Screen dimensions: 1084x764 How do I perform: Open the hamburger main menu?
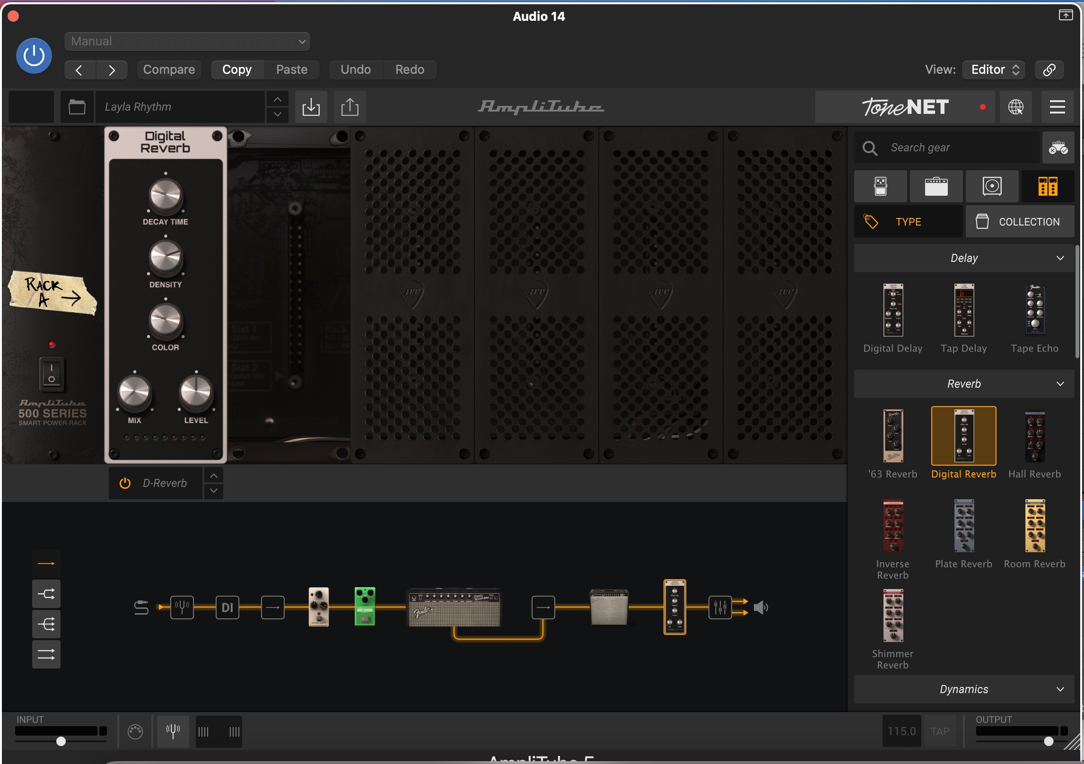click(x=1057, y=107)
